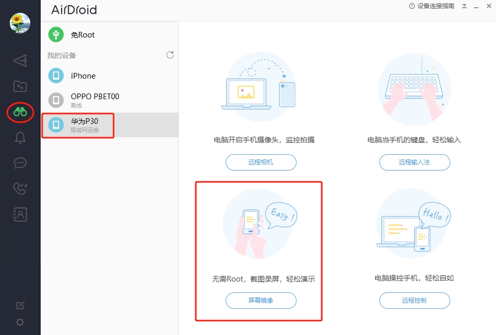The height and width of the screenshot is (335, 496).
Task: Click the 离线 status under OPPO PBET00
Action: coord(76,105)
